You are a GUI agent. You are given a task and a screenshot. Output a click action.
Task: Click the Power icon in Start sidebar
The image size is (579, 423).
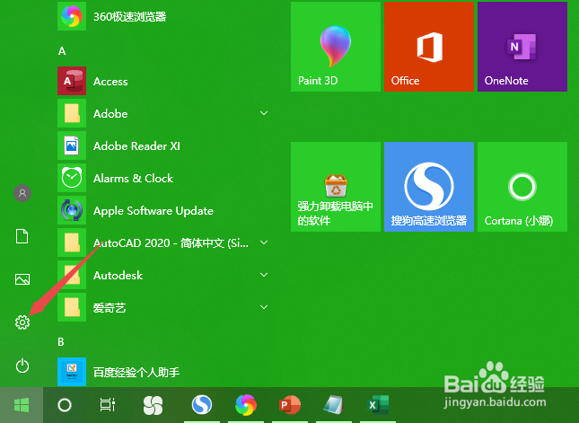(x=22, y=366)
